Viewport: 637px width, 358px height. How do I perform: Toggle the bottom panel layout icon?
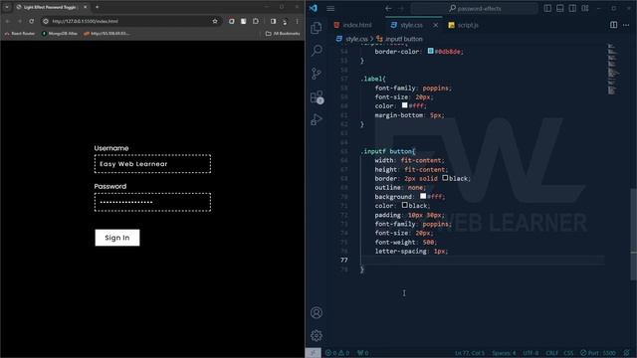(x=559, y=8)
